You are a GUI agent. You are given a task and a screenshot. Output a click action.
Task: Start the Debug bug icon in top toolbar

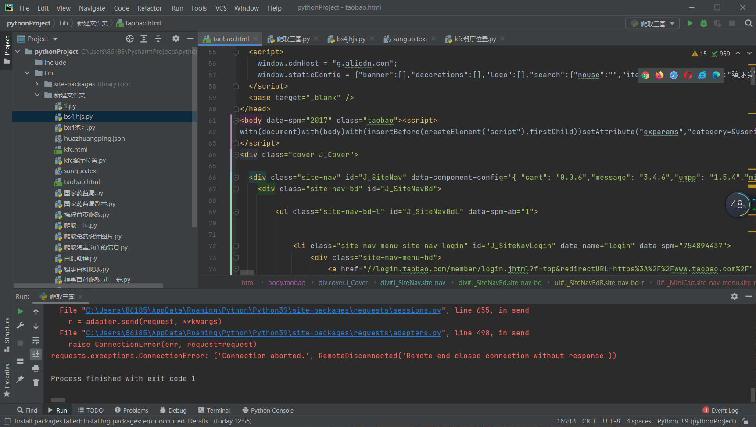point(704,23)
